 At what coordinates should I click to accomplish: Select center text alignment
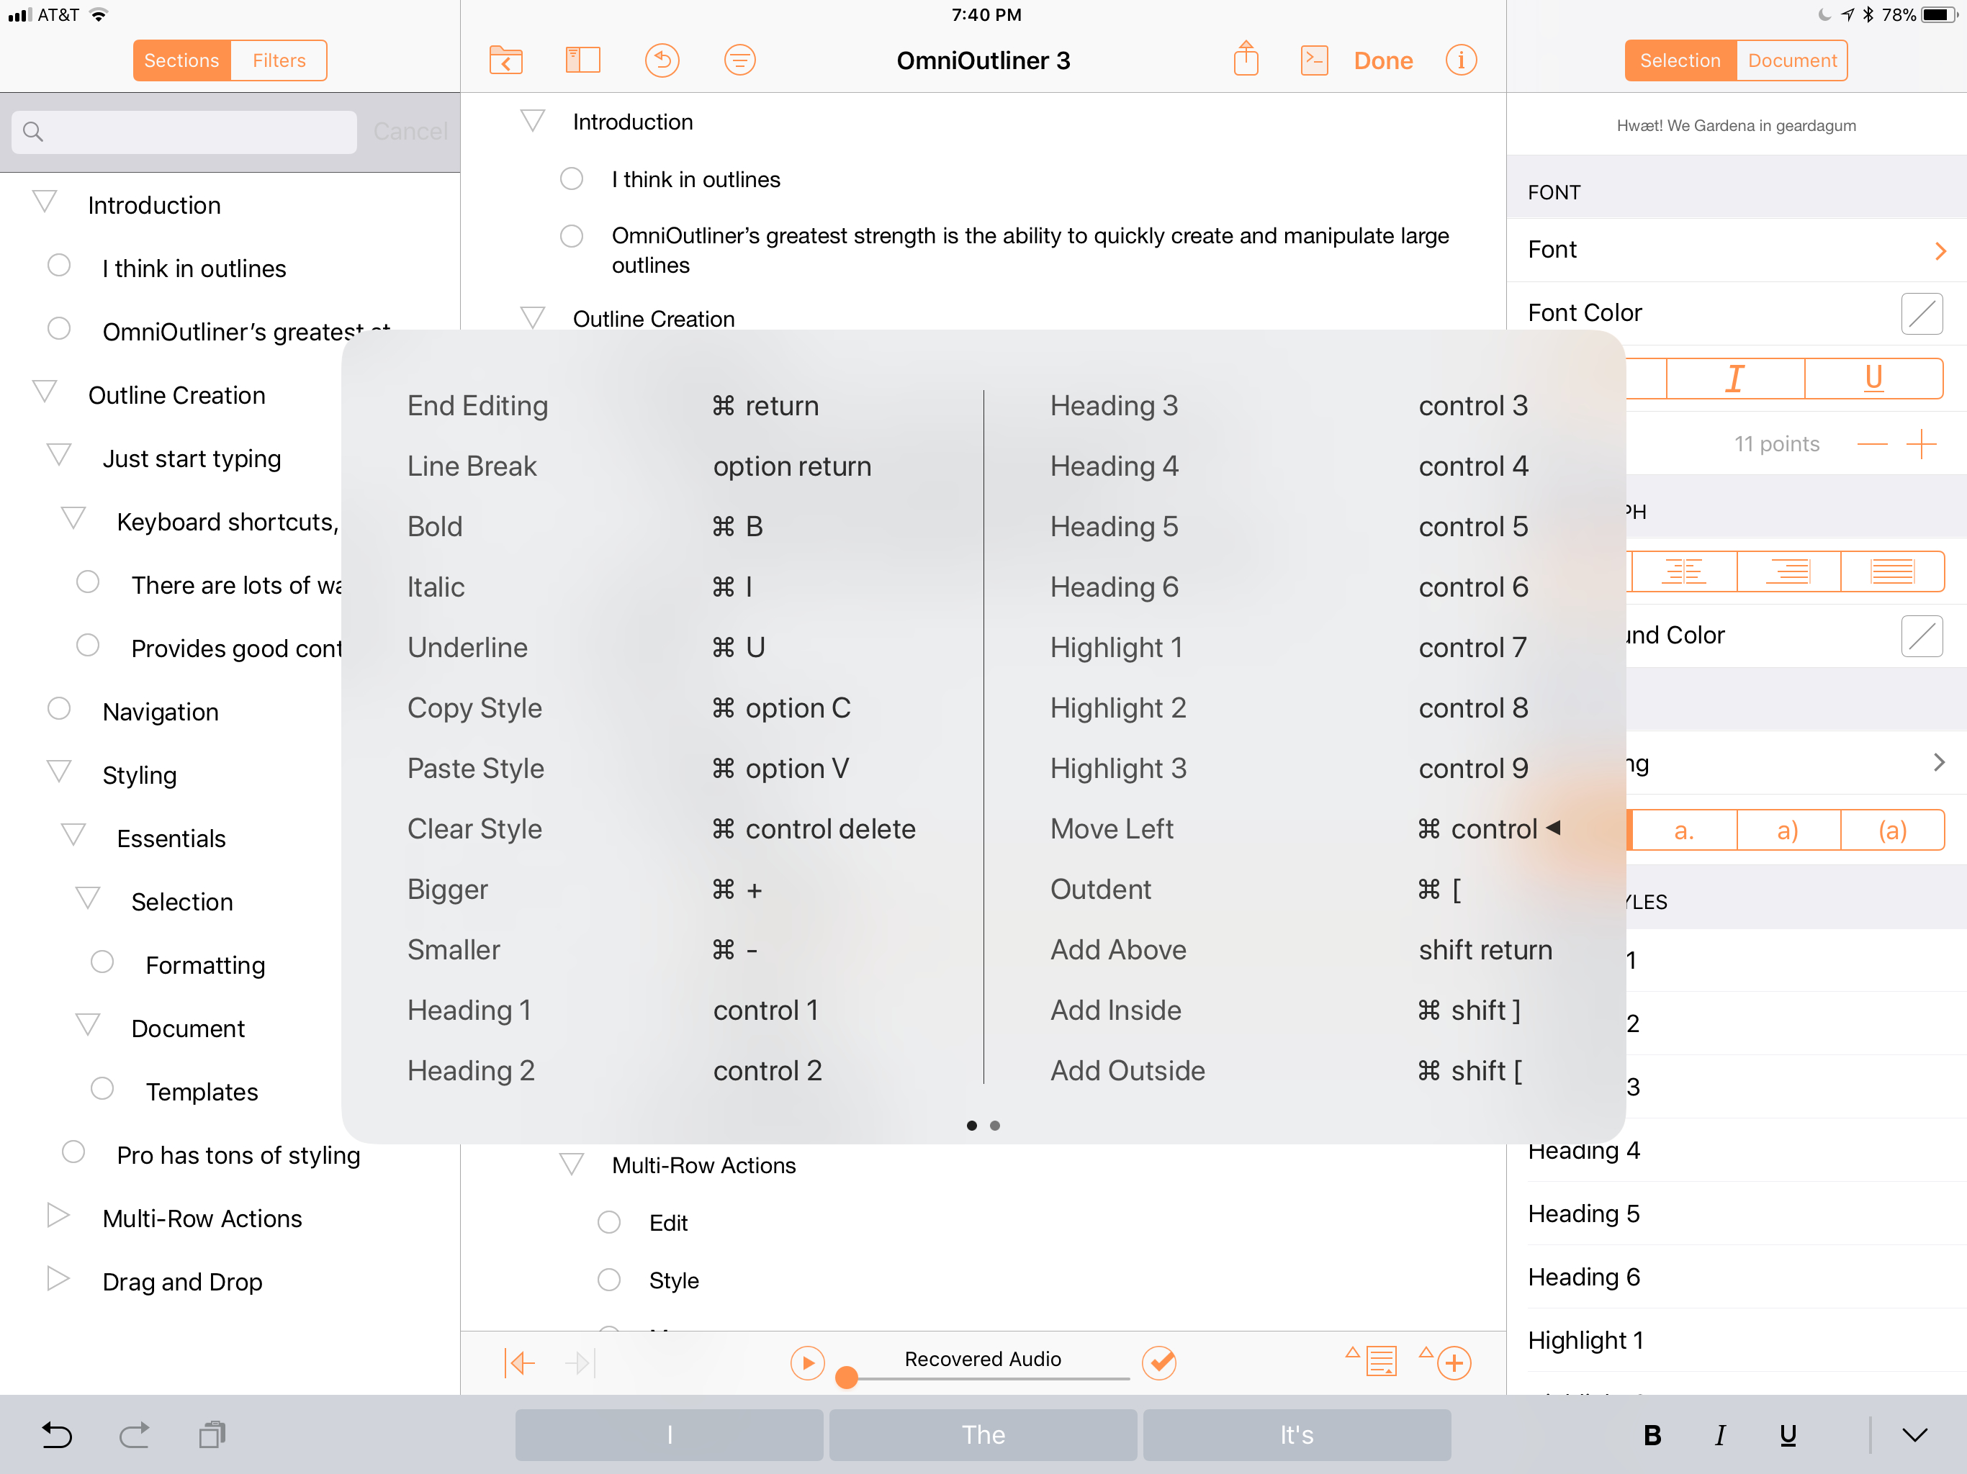point(1683,571)
